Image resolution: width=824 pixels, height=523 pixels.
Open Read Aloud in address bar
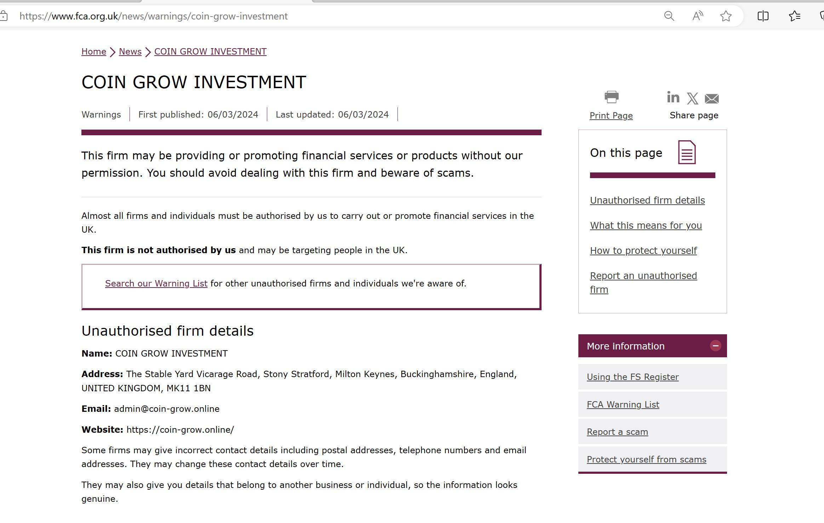click(x=698, y=16)
